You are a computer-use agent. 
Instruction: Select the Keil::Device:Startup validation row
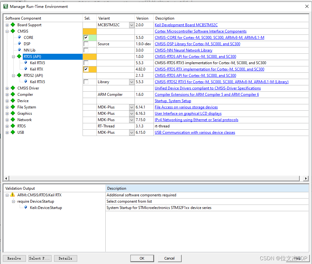[156, 207]
